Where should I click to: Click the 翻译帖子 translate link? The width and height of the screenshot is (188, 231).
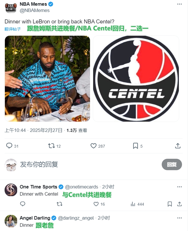click(13, 29)
